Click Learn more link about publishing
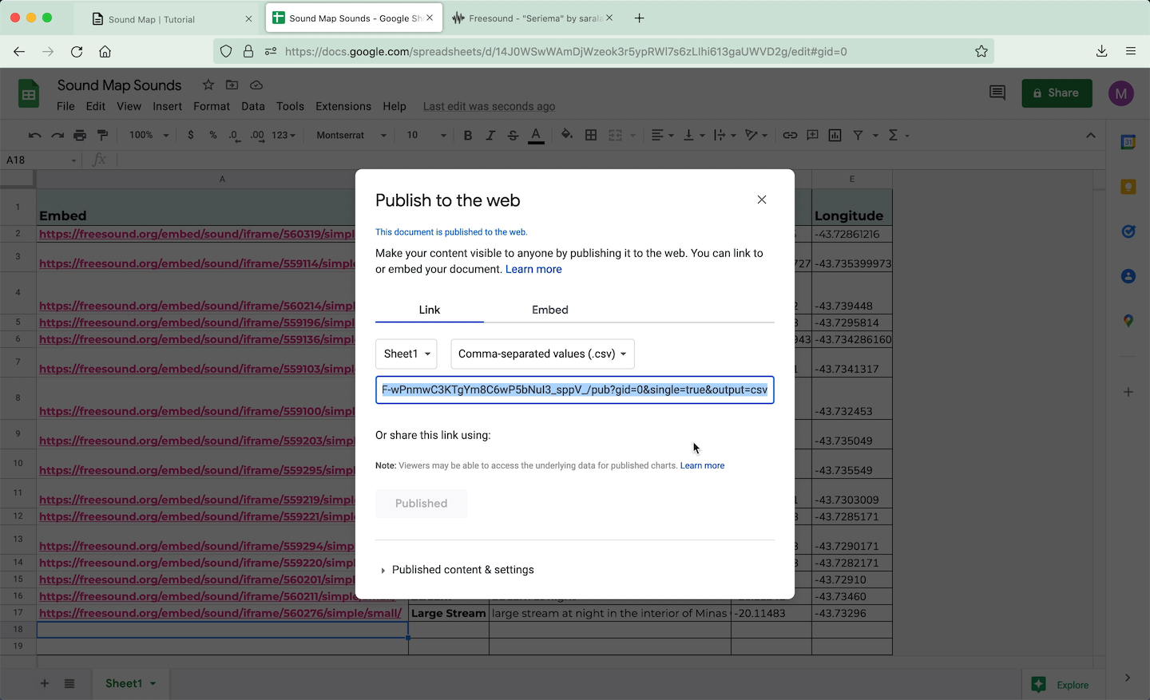This screenshot has height=700, width=1150. click(x=533, y=270)
